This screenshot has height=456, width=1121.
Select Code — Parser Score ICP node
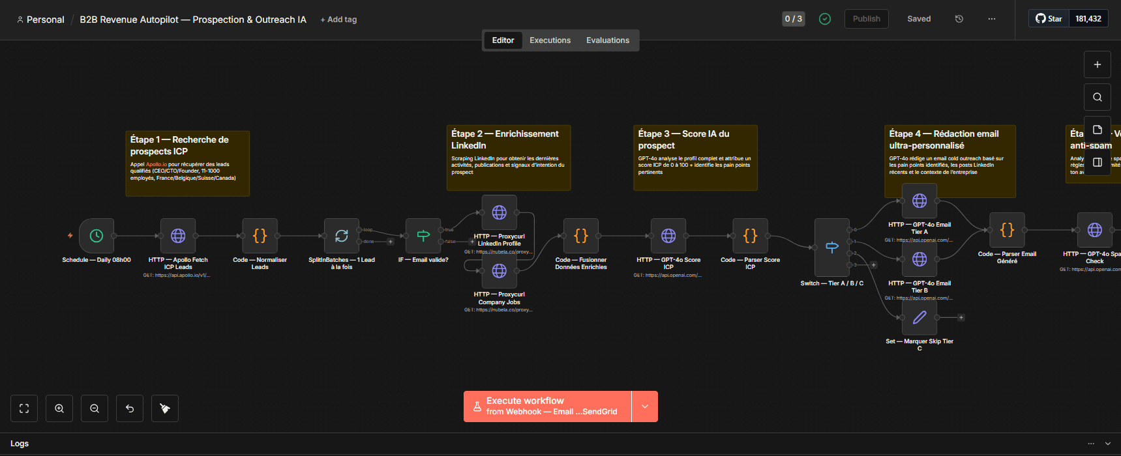point(751,236)
